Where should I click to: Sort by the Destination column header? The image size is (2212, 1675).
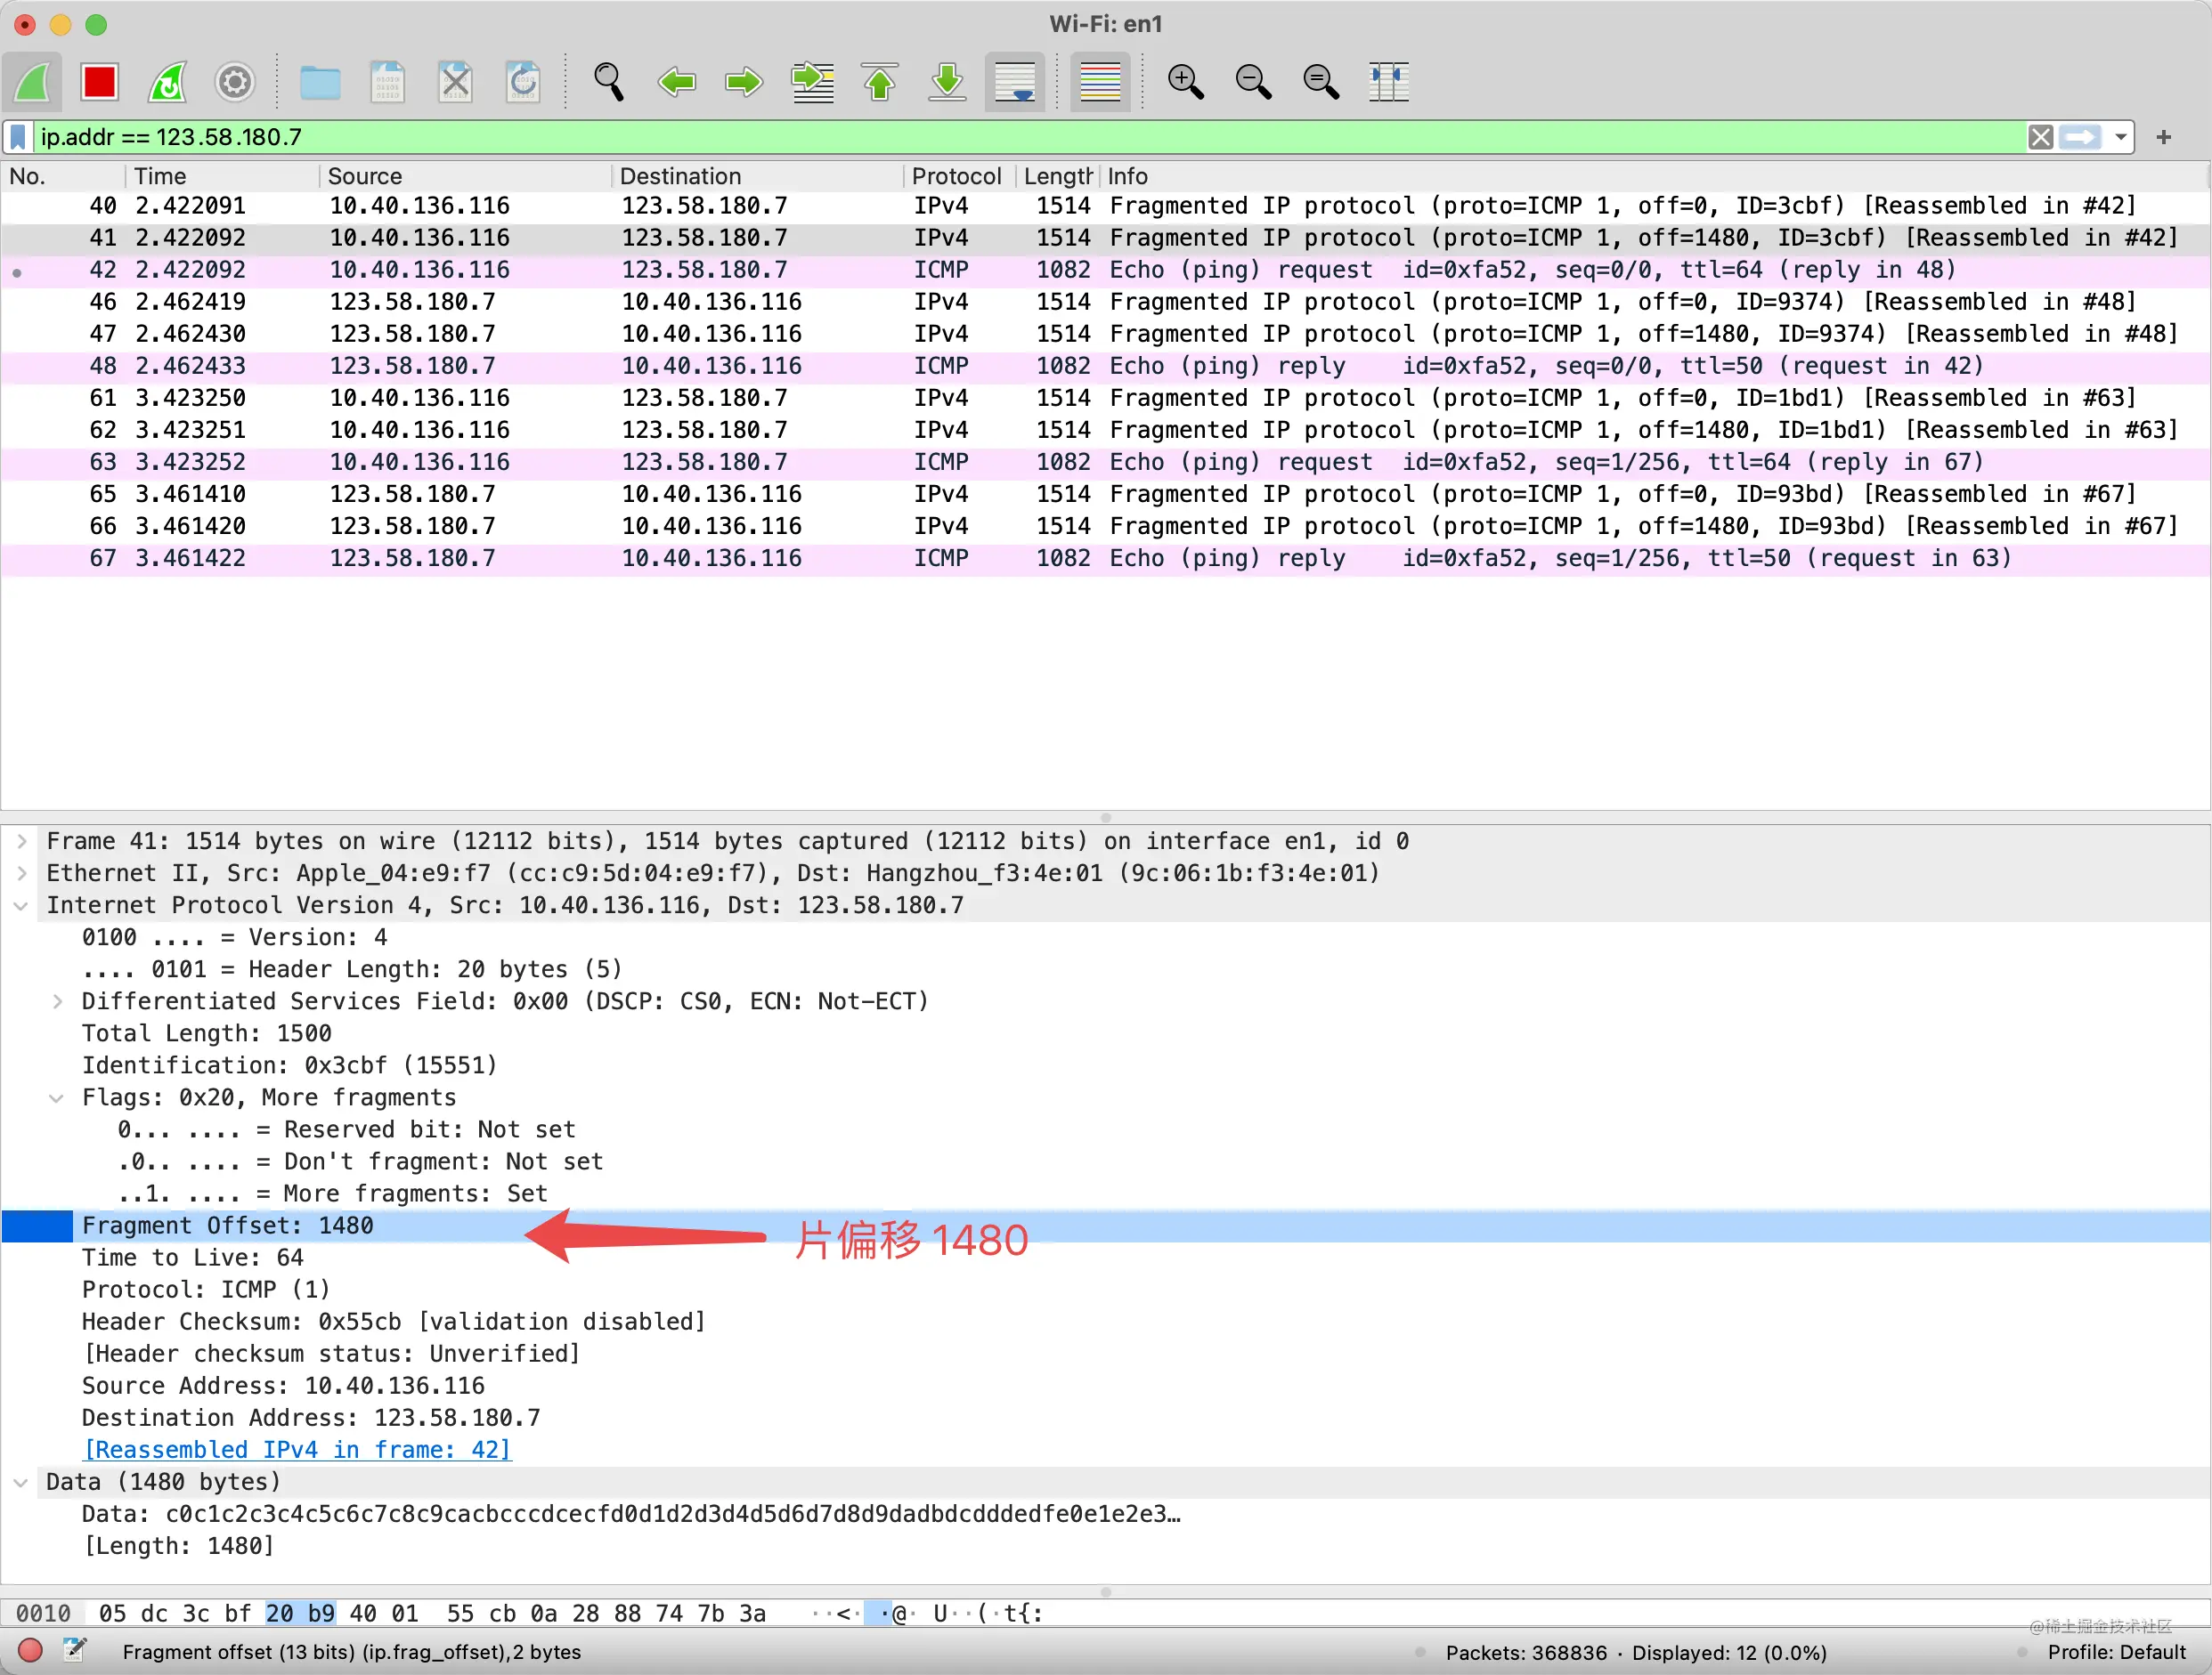(x=757, y=176)
